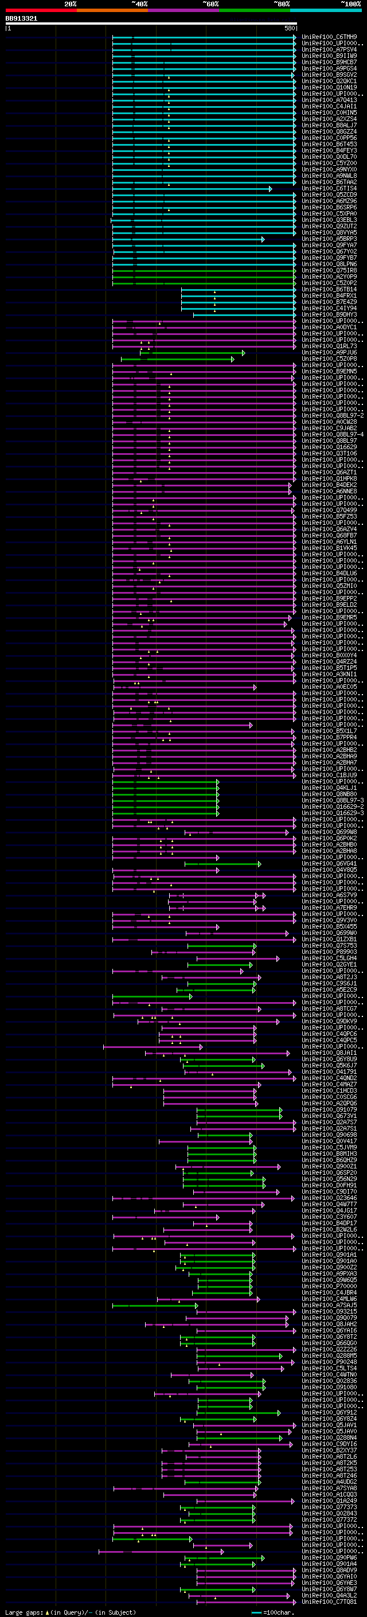Select the UniRef100_Q9ZUT2 label
The image size is (367, 1617).
[x=329, y=227]
